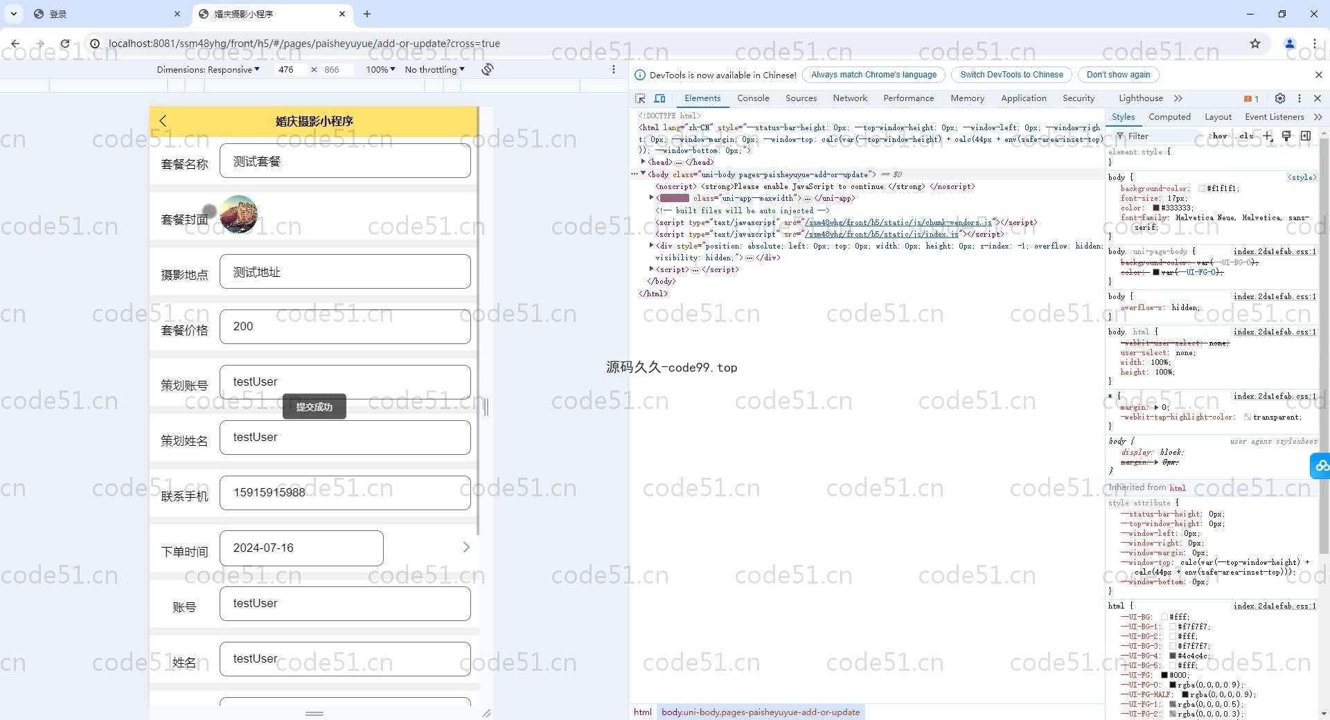View site information icon in address bar
The image size is (1330, 720).
pos(95,44)
